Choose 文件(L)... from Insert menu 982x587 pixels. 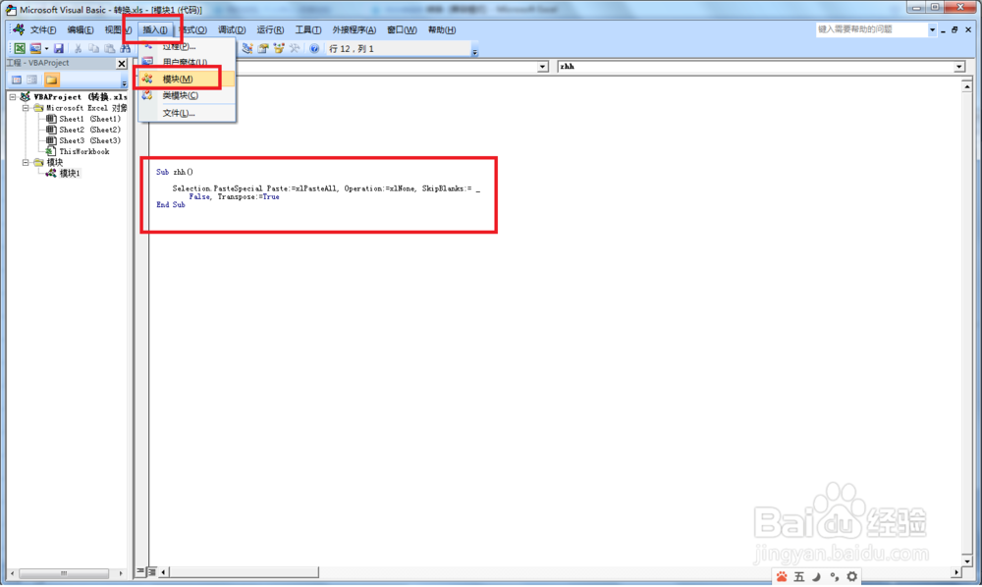pos(187,113)
